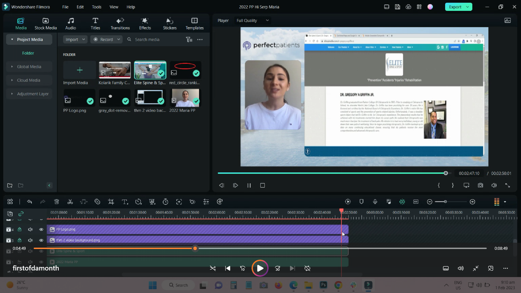Click the split scissors tool in timeline toolbar

[x=70, y=202]
